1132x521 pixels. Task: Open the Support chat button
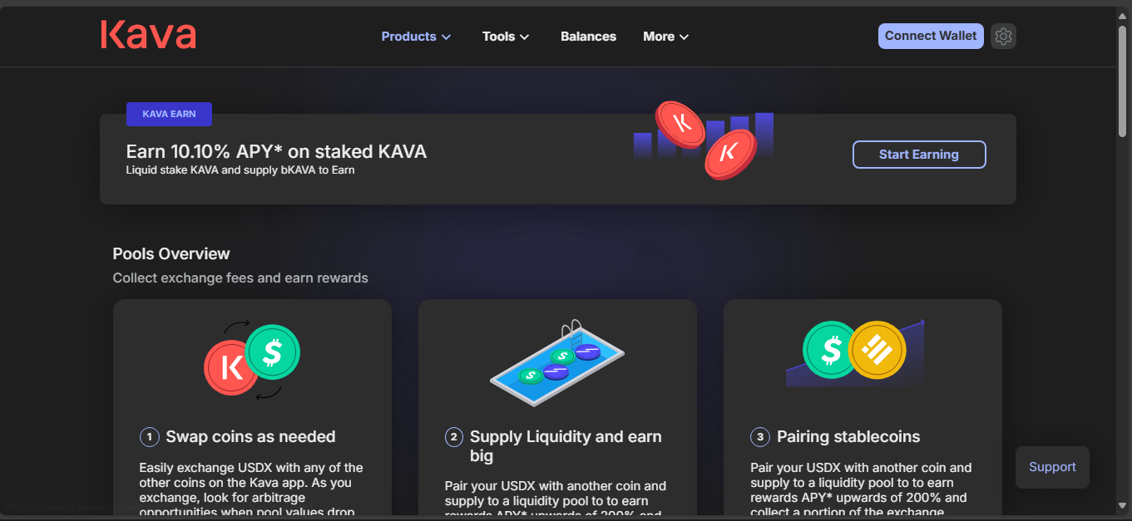1052,467
